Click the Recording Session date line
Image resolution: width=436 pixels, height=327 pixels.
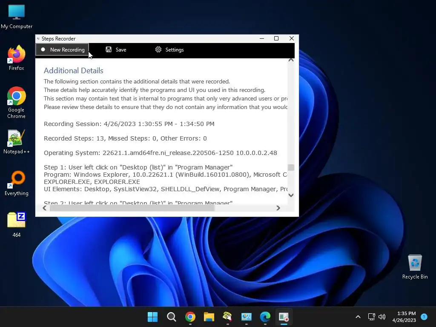coord(129,124)
